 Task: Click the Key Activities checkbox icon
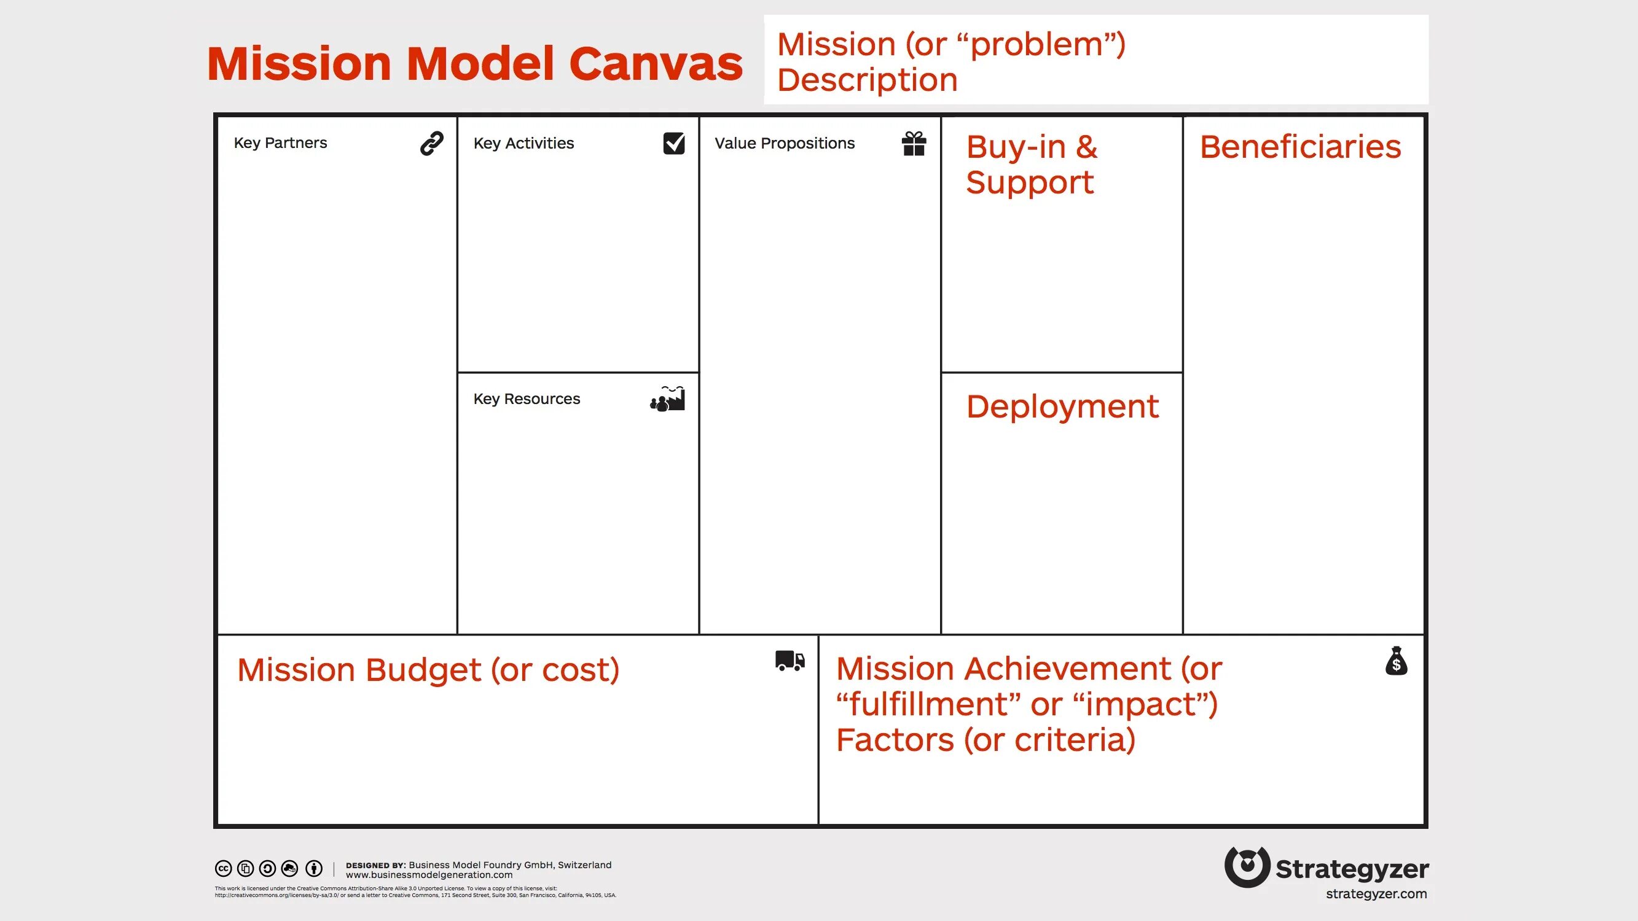coord(672,143)
